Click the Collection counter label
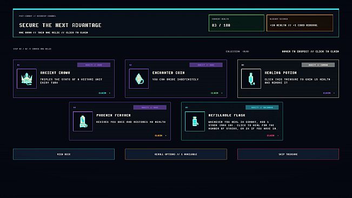 point(237,51)
